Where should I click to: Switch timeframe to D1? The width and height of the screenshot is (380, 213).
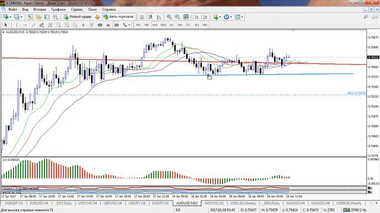[188, 25]
